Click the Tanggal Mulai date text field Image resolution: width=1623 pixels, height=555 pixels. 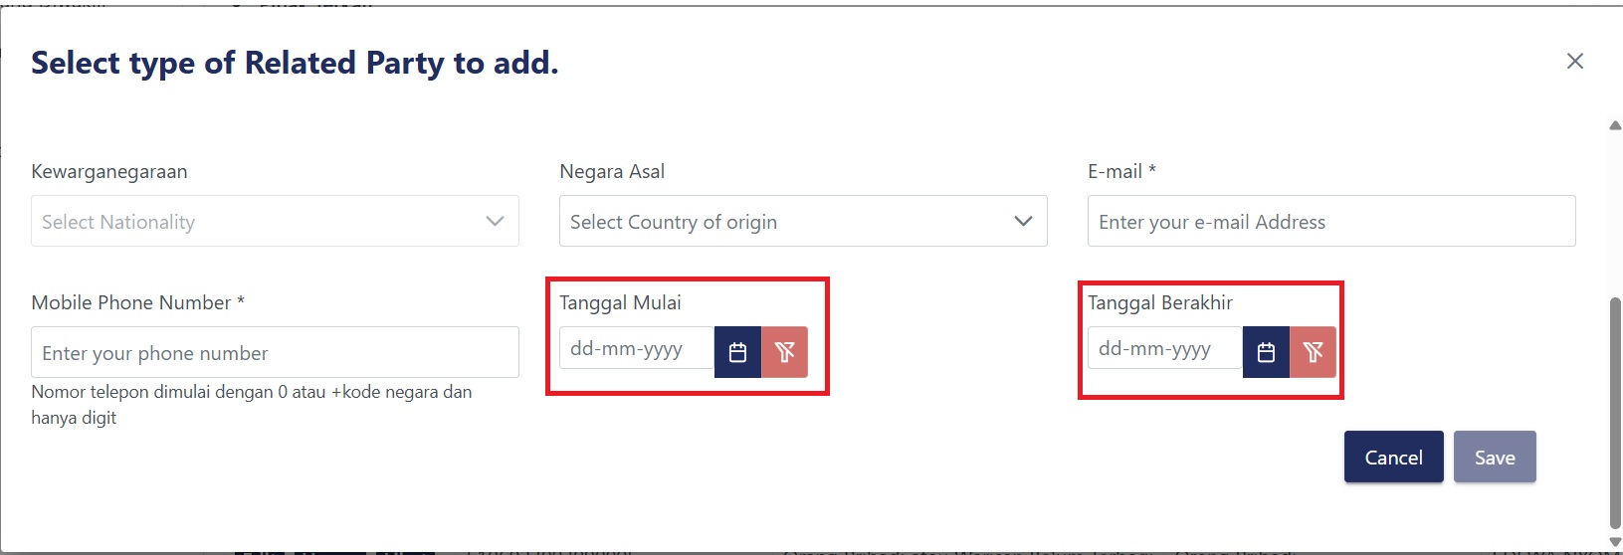pos(636,349)
